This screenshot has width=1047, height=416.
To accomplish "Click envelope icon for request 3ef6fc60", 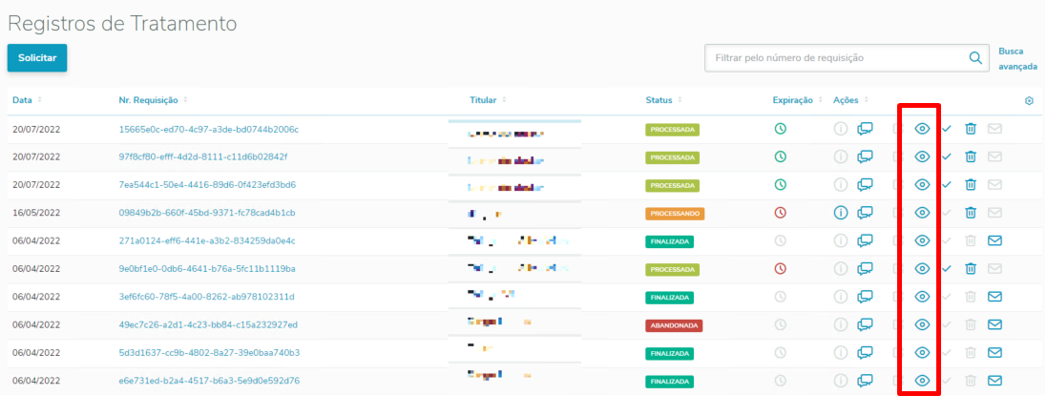I will click(x=995, y=297).
